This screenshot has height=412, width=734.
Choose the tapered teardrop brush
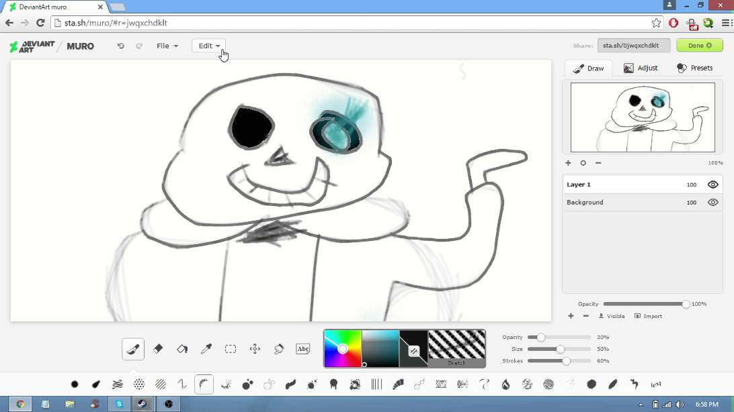pos(96,384)
